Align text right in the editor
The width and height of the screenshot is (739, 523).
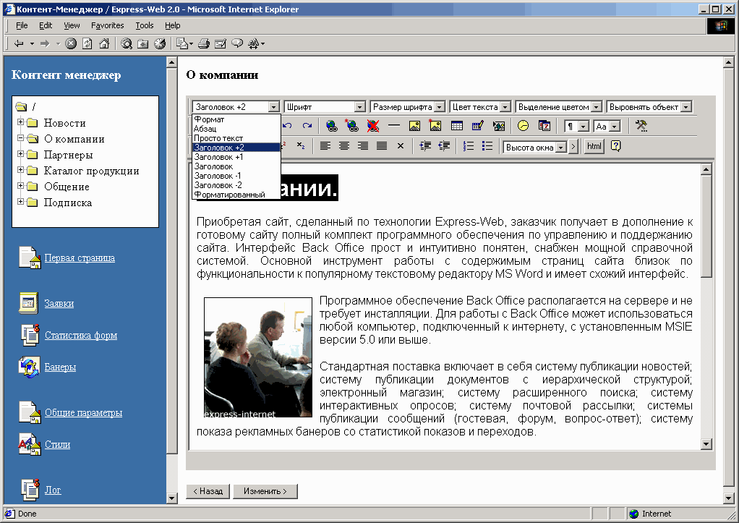pos(363,146)
